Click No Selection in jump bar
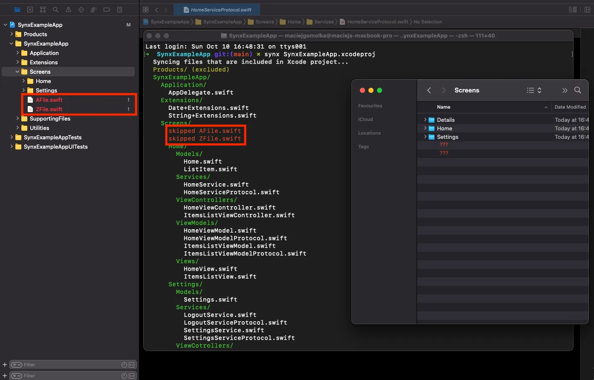 tap(428, 22)
